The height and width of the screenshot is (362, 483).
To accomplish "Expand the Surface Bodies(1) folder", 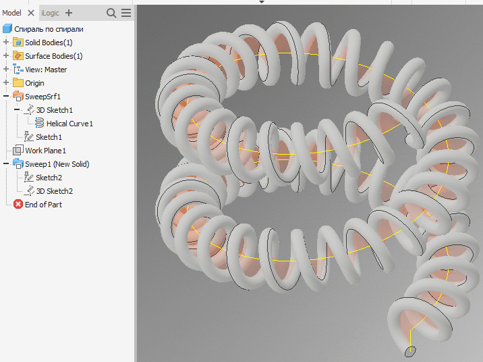I will tap(6, 55).
